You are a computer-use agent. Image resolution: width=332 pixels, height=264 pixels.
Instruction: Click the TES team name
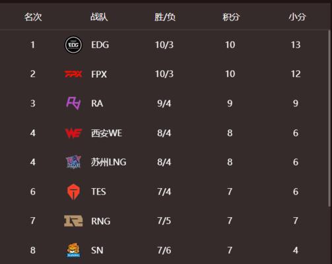(x=98, y=191)
